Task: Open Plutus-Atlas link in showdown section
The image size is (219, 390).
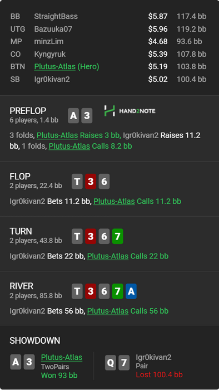Action: [62, 357]
